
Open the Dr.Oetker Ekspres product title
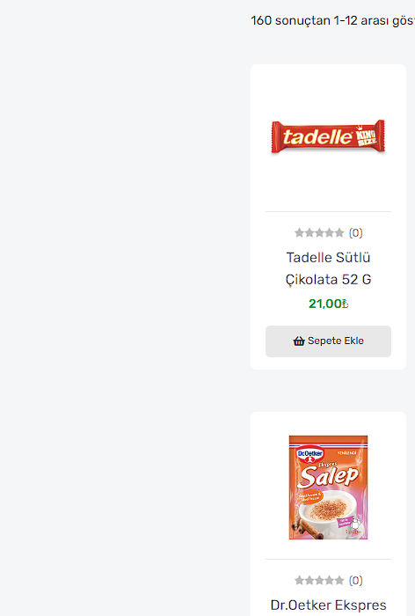tap(328, 605)
